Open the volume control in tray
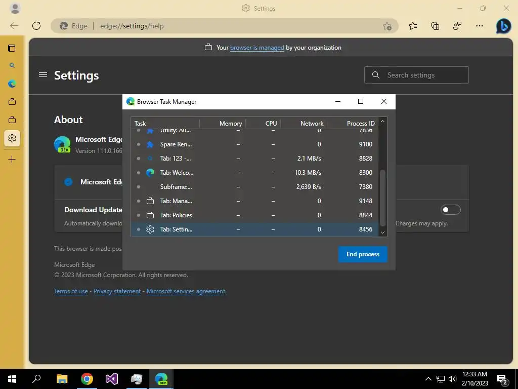Screen dimensions: 518x389 [x=452, y=379]
